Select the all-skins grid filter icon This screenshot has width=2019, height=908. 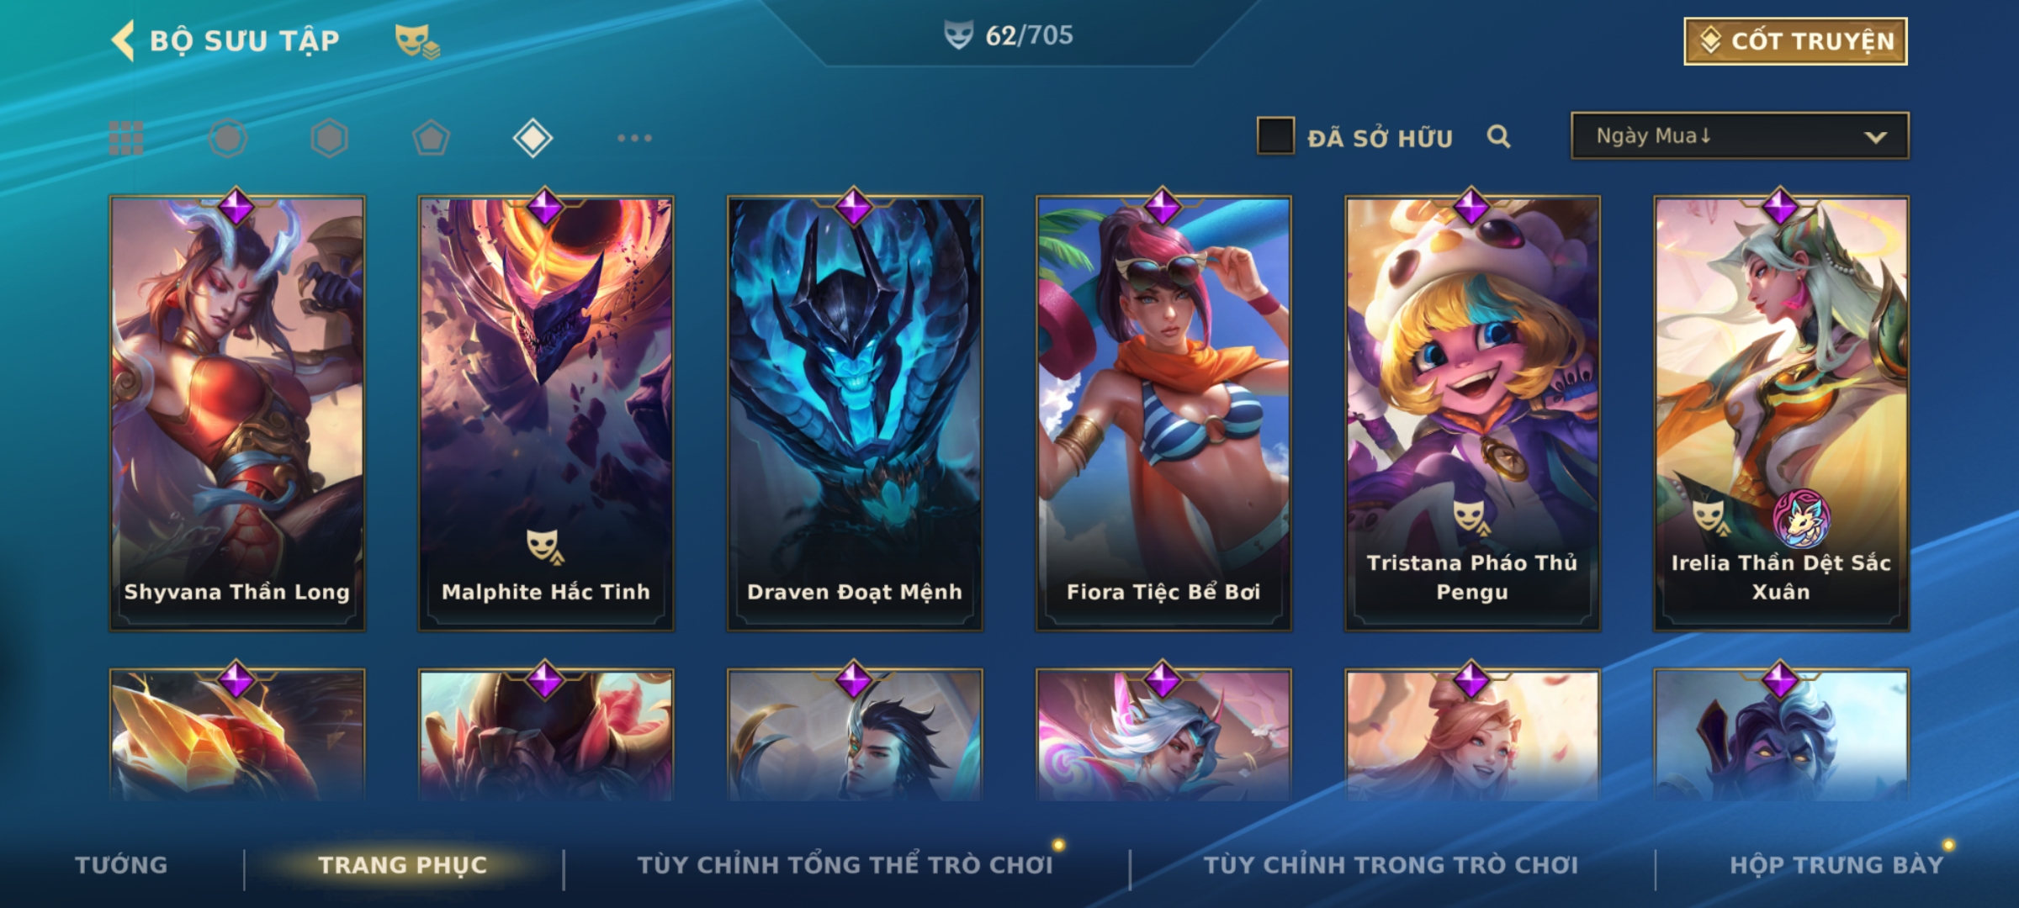coord(126,138)
